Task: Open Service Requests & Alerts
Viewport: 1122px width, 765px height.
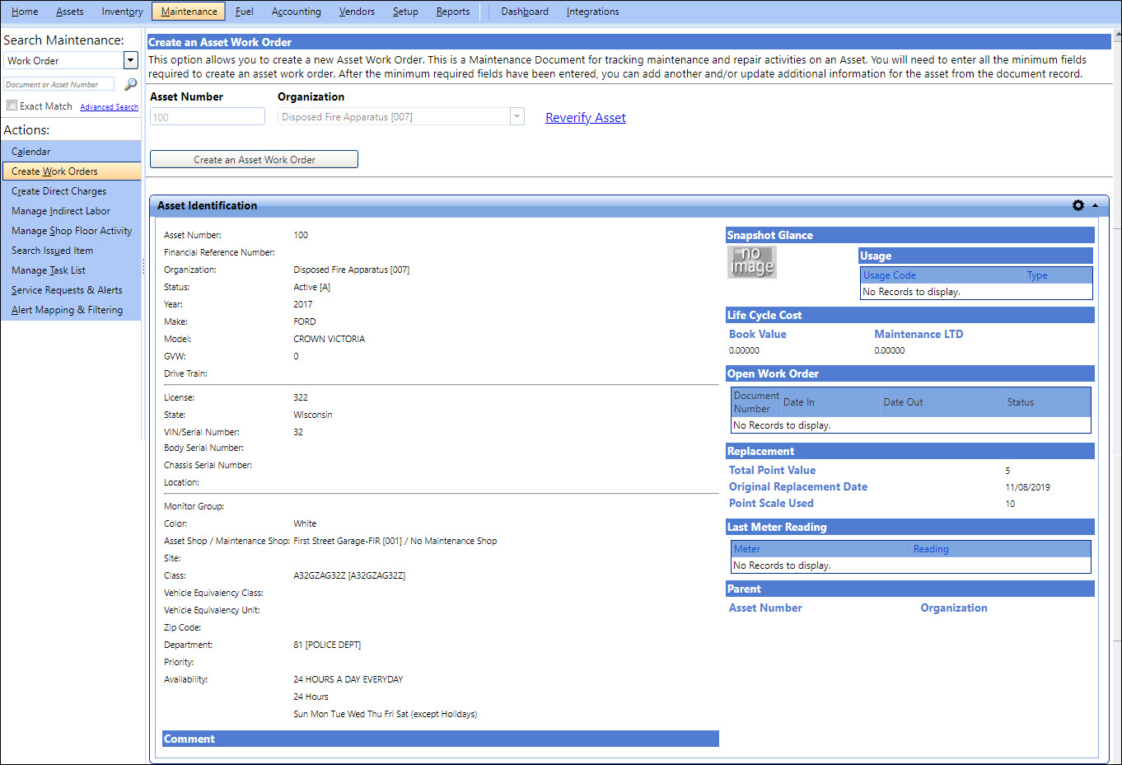Action: (71, 290)
